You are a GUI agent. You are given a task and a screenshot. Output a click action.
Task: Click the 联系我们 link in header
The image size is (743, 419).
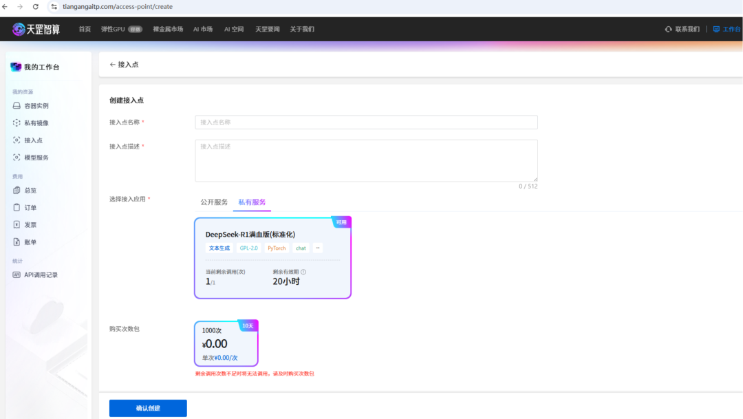point(682,29)
